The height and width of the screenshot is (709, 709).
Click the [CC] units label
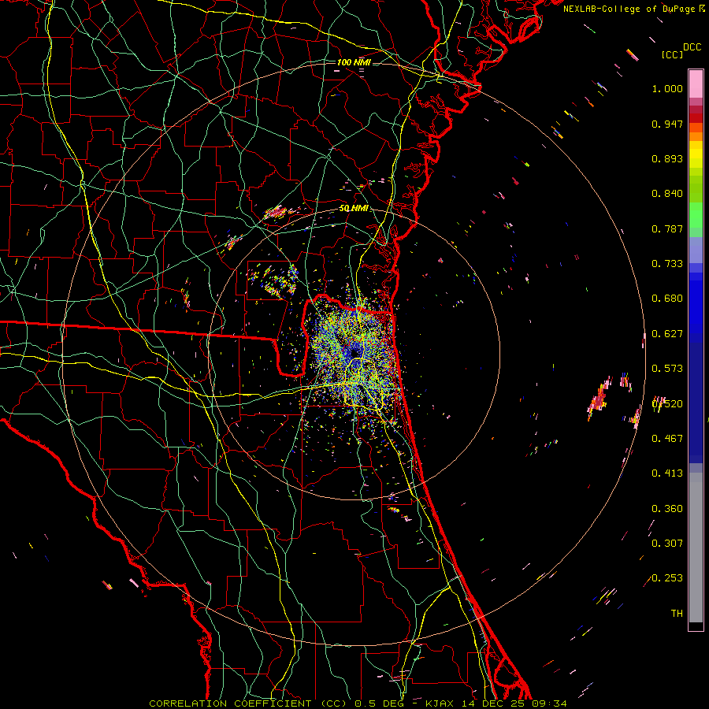pyautogui.click(x=673, y=54)
